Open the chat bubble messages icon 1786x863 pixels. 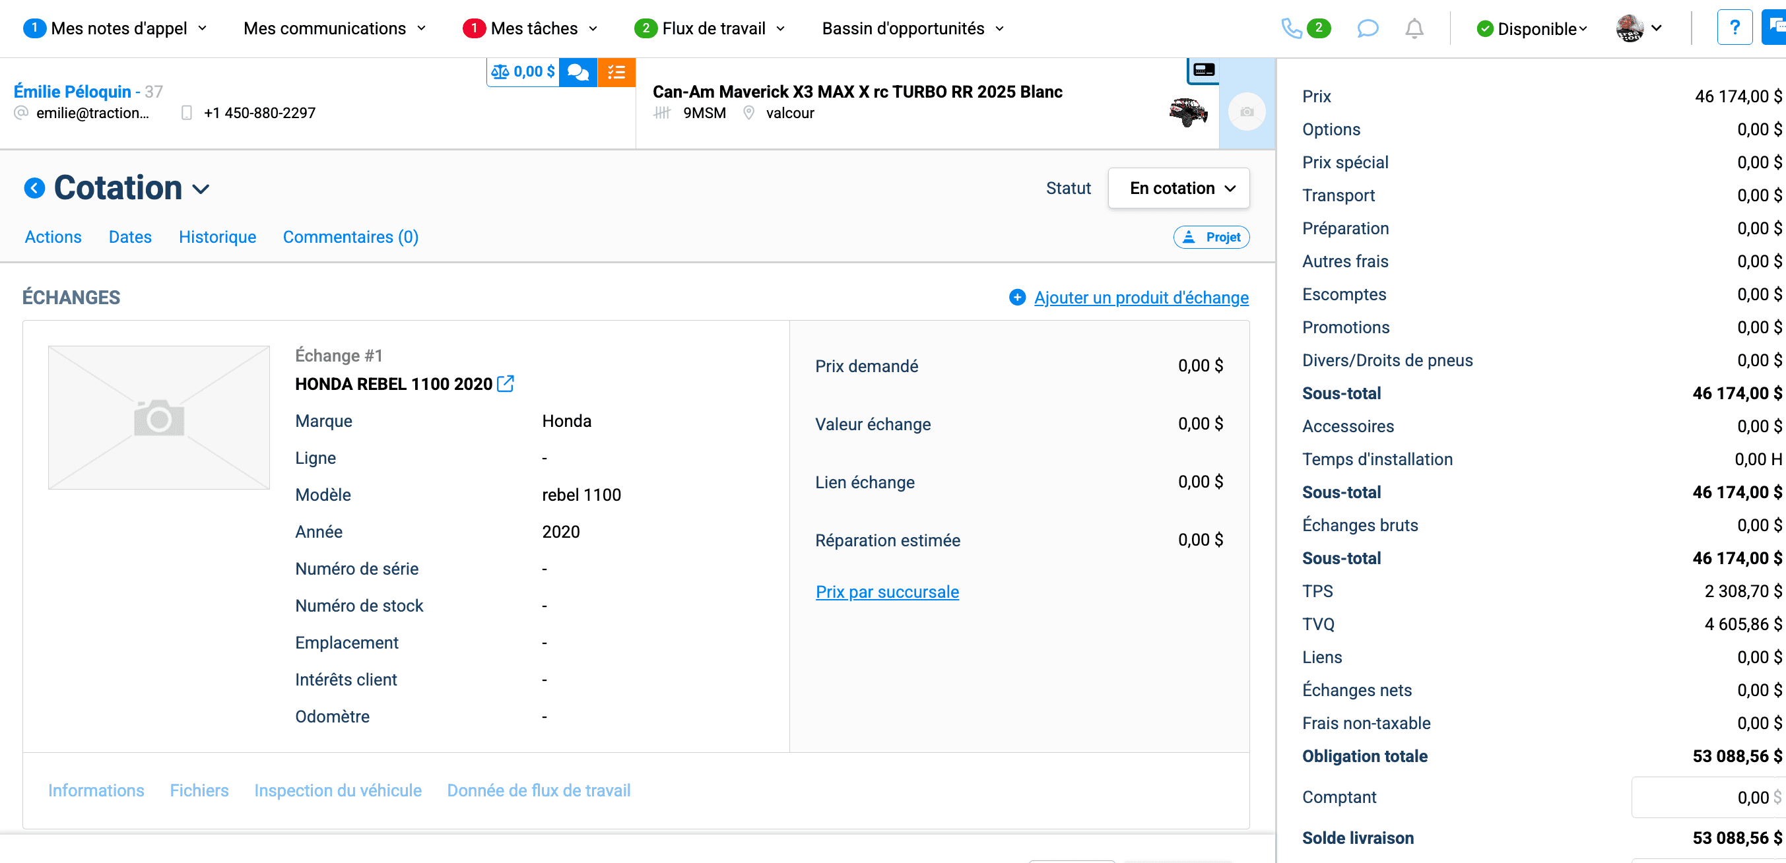1368,28
